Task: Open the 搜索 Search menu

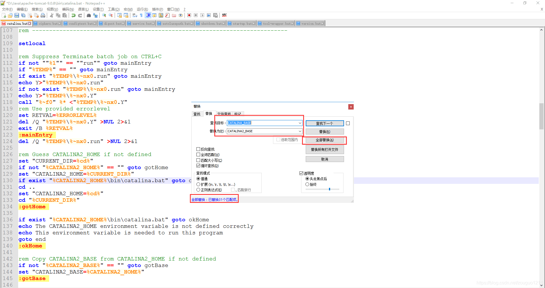Action: pos(37,9)
